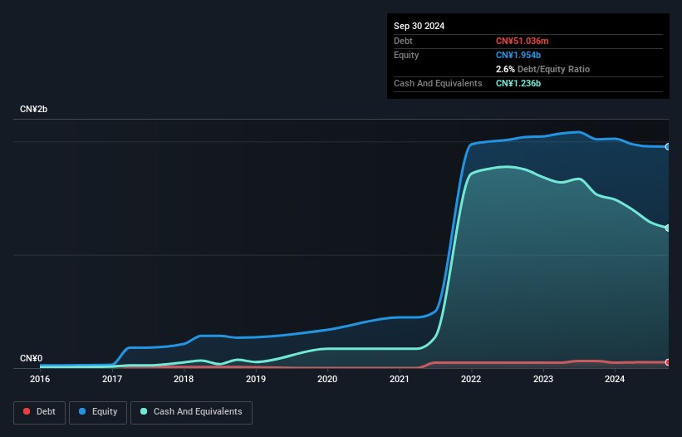
Task: Click the teal Cash And Equivalents legend dot
Action: [144, 411]
